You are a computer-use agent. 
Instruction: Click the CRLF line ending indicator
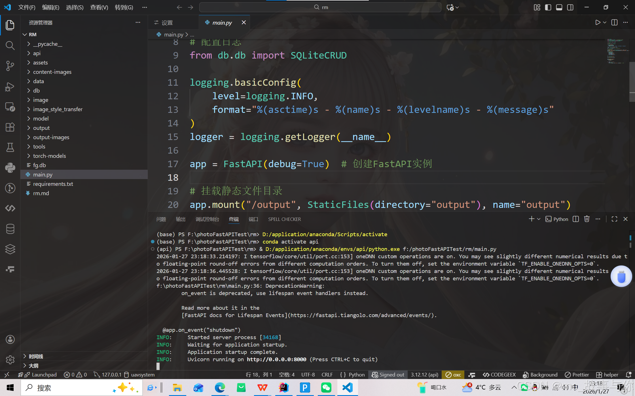(327, 375)
